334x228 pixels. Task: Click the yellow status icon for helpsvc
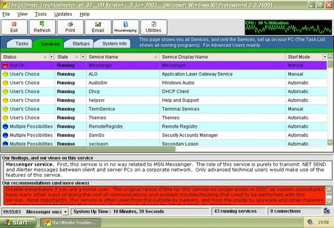pos(6,100)
